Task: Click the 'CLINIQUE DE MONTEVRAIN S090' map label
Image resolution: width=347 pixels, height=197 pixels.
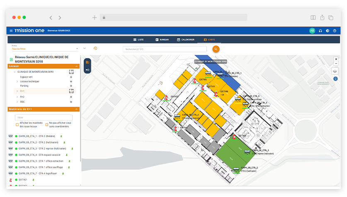Action: [x=211, y=62]
